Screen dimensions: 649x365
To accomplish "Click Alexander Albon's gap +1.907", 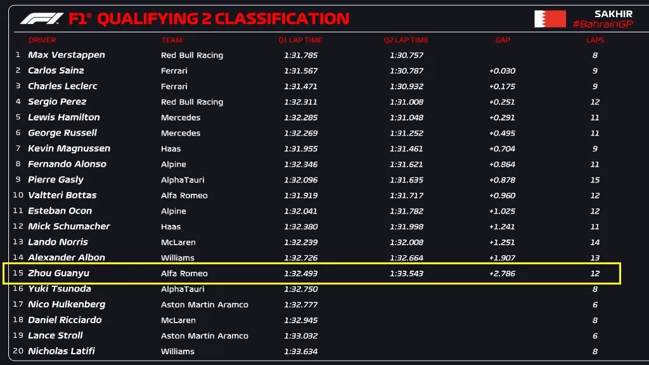I will [x=502, y=258].
